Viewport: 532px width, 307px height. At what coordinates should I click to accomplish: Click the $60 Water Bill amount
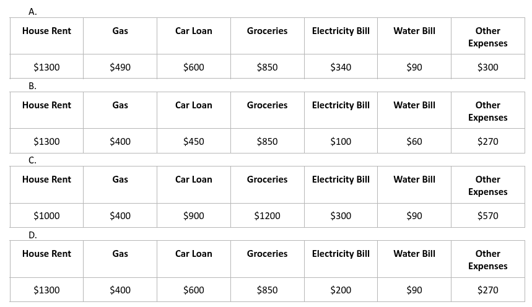pos(414,142)
